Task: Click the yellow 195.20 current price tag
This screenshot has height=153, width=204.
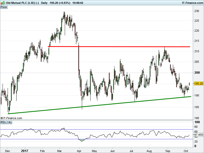Action: tap(199, 83)
